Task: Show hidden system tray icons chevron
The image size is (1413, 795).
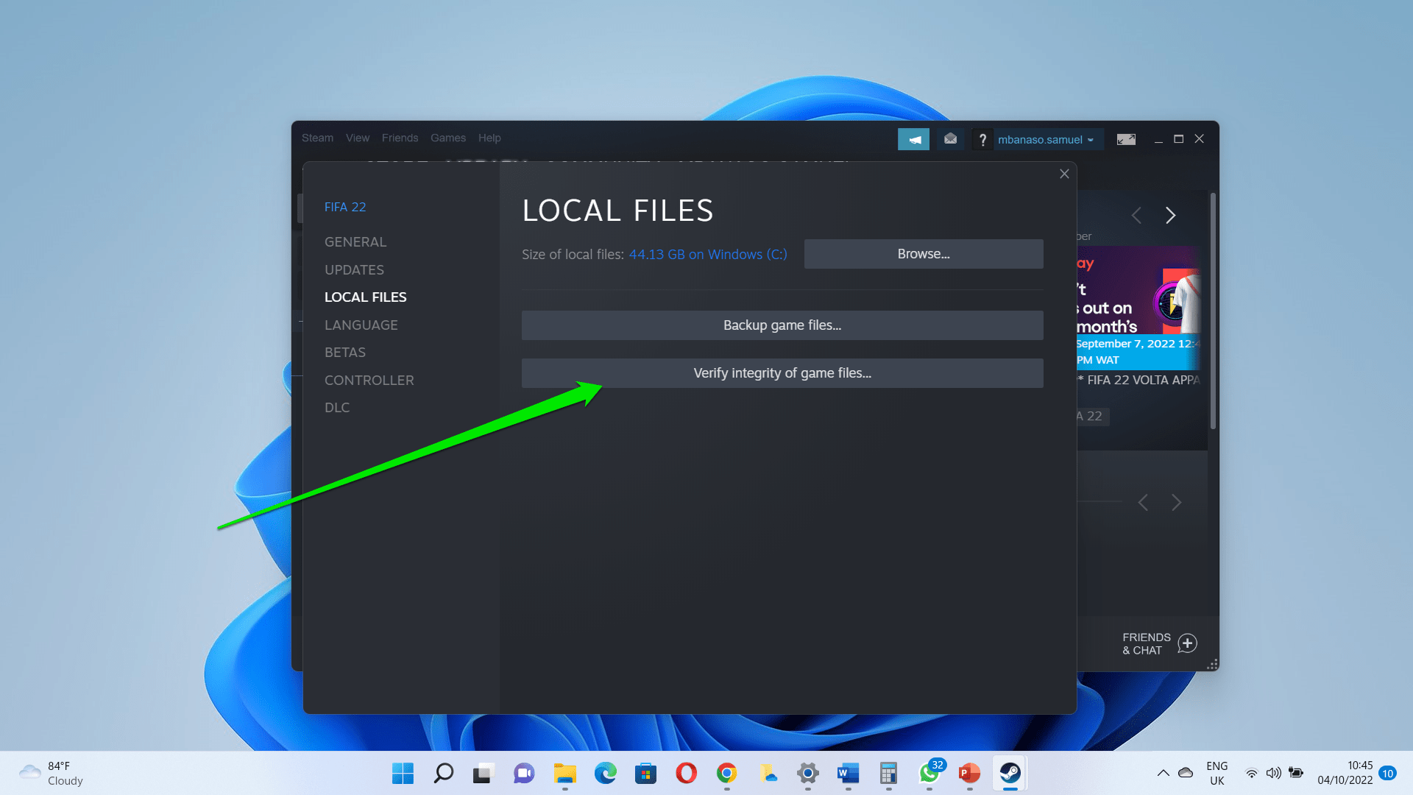Action: tap(1163, 773)
